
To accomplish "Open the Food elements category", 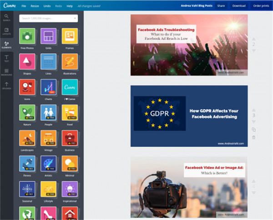I will [70, 113].
